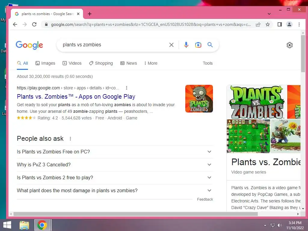Screen dimensions: 308x231
Task: Open the zombie and sunflower artwork image
Action: point(285,136)
